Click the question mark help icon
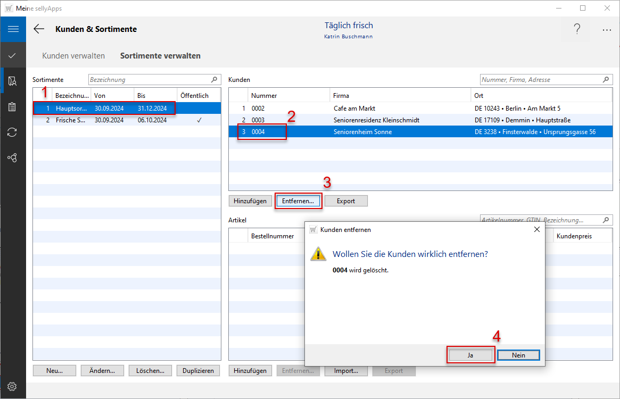This screenshot has width=620, height=399. point(577,30)
